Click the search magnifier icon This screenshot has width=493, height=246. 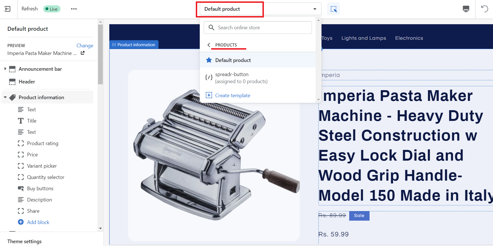tap(211, 27)
